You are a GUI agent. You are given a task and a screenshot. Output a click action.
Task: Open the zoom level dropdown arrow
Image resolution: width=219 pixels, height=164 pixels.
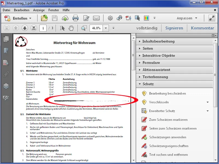pos(106,28)
